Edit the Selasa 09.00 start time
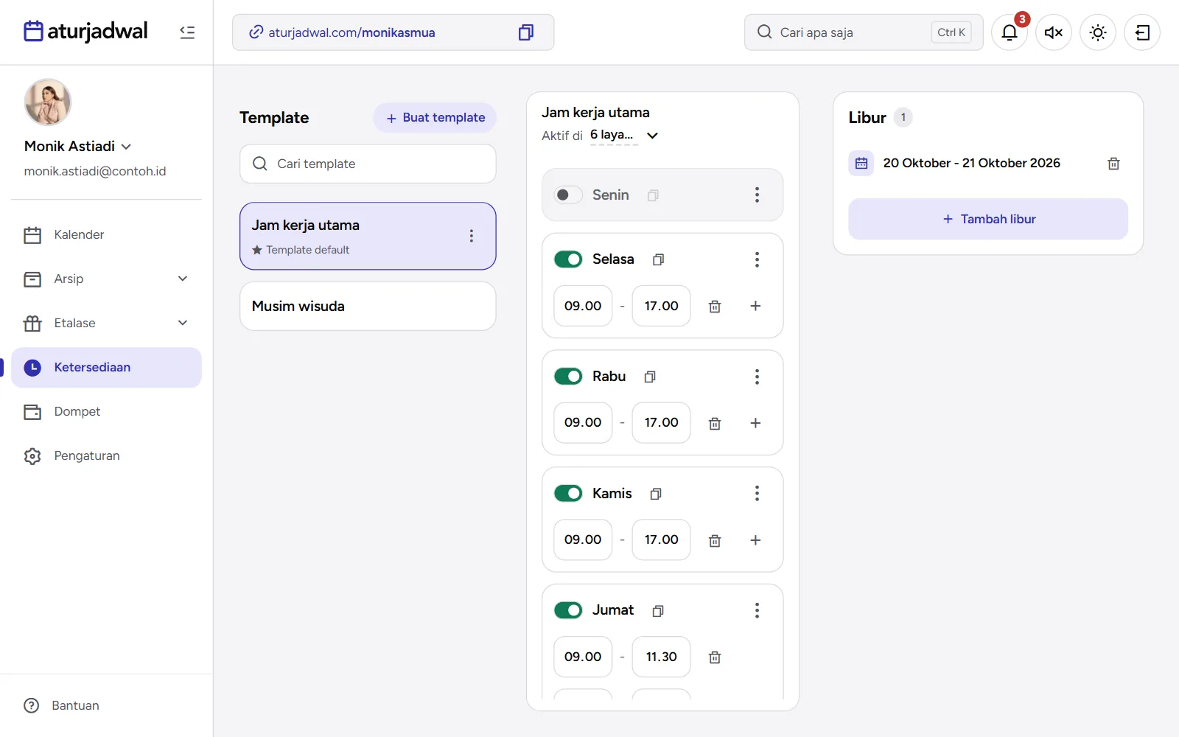 coord(583,306)
